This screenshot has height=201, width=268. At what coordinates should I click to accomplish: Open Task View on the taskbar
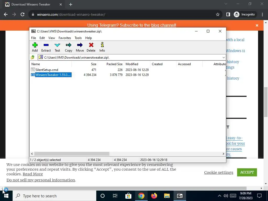click(x=115, y=196)
